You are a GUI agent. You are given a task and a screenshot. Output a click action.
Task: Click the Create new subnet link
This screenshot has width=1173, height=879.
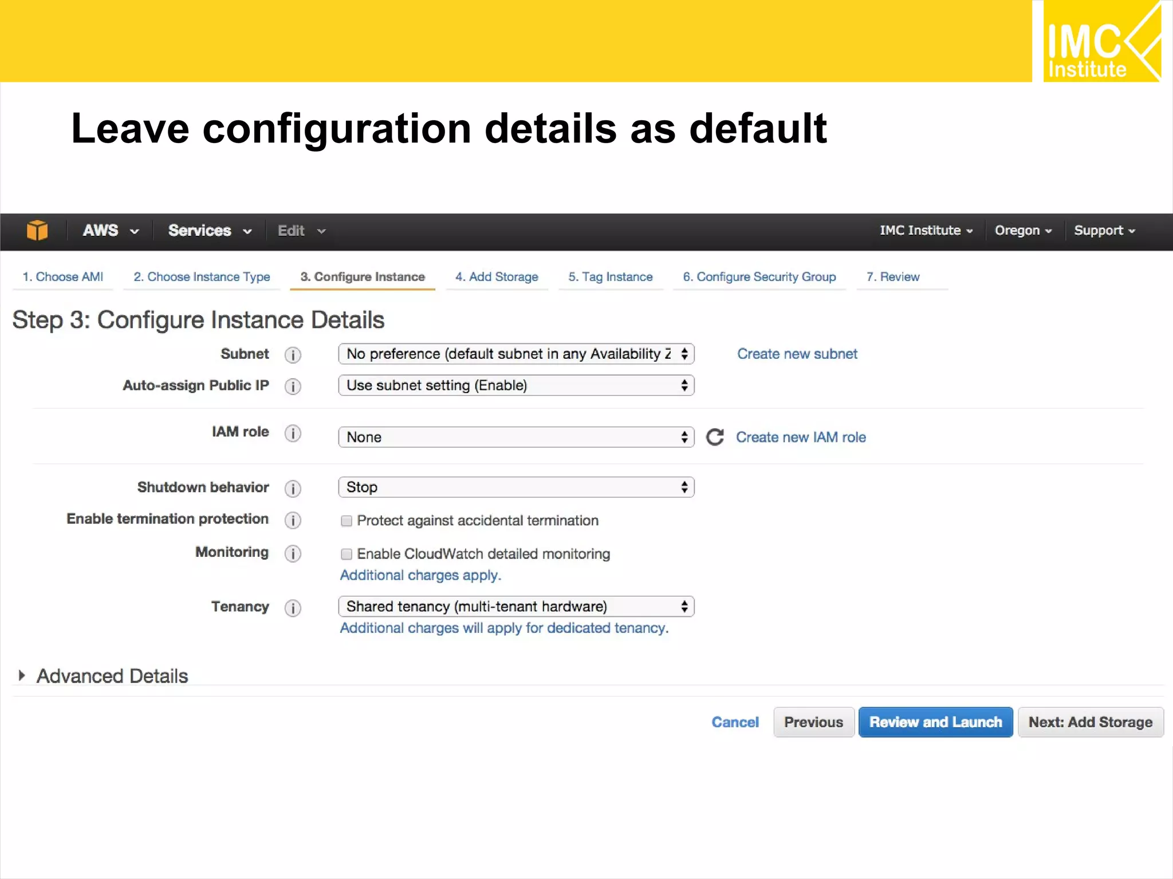click(797, 354)
